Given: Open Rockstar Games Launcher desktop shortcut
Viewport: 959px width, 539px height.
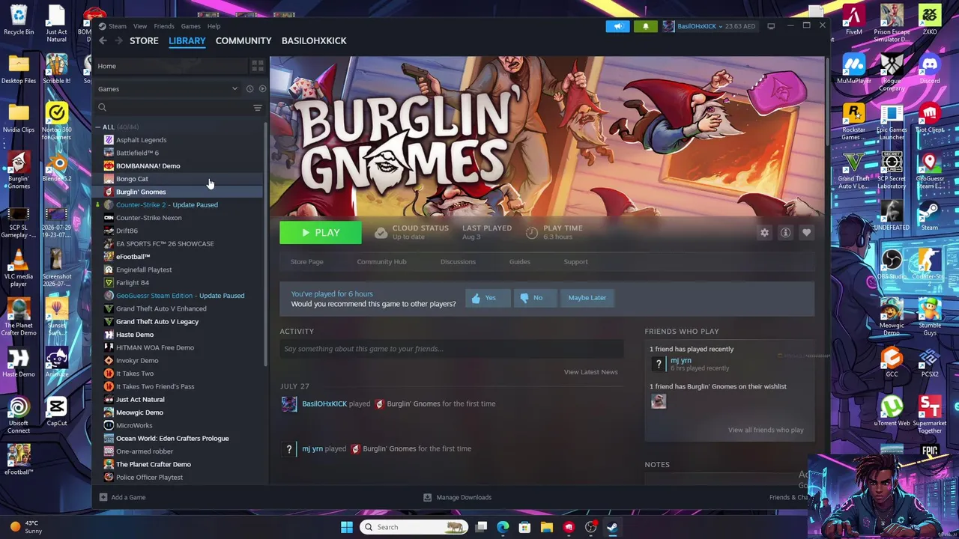Looking at the screenshot, I should (x=853, y=123).
